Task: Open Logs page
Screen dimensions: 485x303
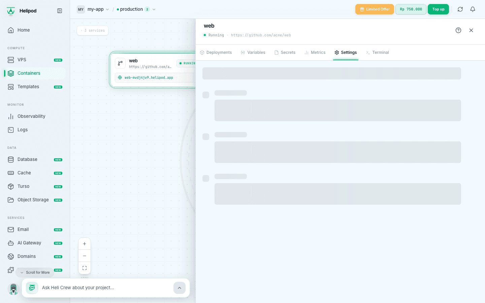Action: [x=35, y=130]
